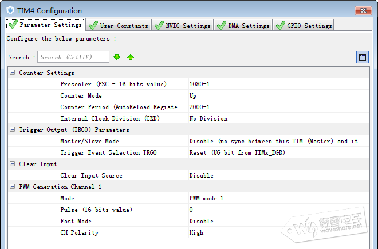Screen dimensions: 378x249
Task: Collapse PWM Generation Channel 1 group
Action: (13, 187)
